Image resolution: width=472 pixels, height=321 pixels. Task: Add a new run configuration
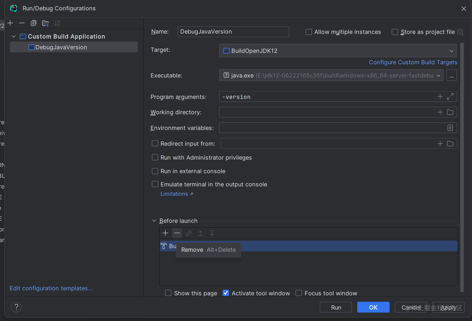coord(10,23)
